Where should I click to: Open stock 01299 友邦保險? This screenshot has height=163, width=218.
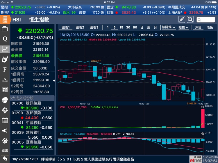click(32, 115)
